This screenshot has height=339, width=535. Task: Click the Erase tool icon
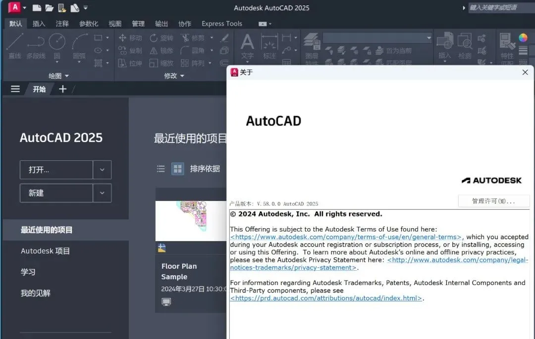click(224, 38)
